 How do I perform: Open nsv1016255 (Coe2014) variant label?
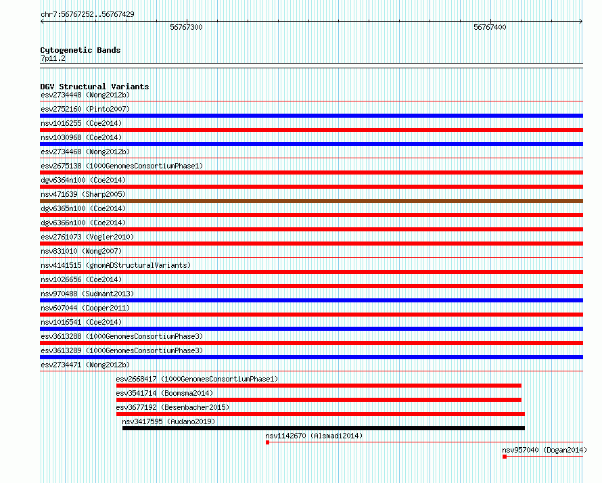point(81,123)
